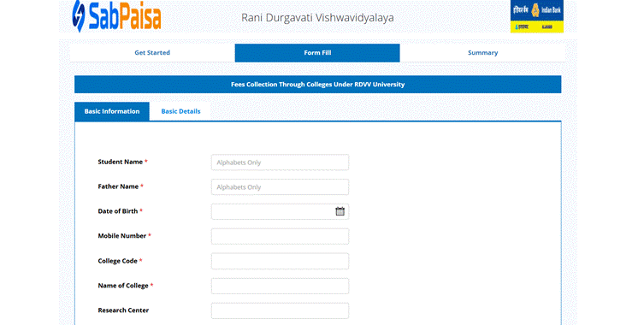644x325 pixels.
Task: Switch to the Basic Details tab
Action: 180,111
